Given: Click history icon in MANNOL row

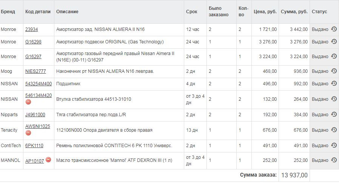Looking at the screenshot, I should [334, 160].
